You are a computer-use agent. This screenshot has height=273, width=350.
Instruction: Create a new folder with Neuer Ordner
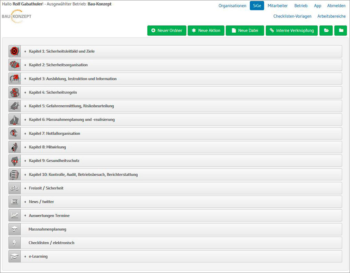click(x=166, y=31)
